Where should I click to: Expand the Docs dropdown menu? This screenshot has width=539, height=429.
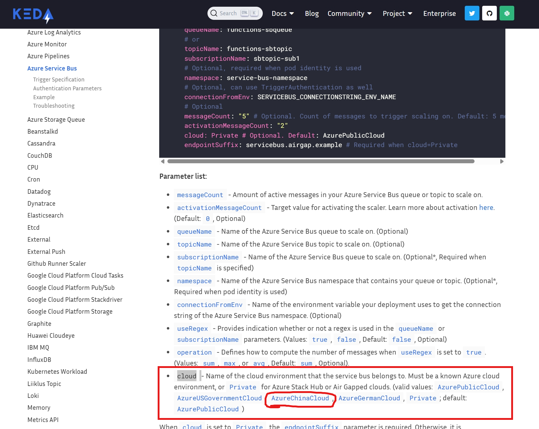283,13
